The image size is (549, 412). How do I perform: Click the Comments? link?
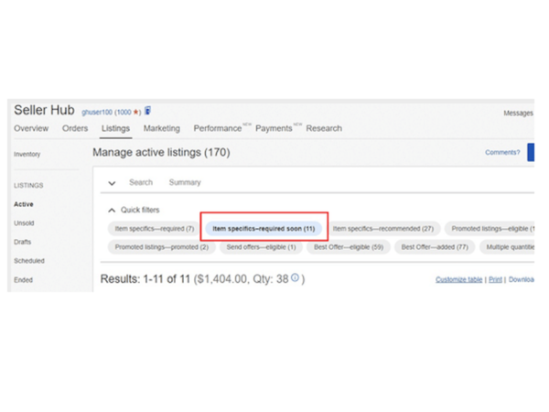click(502, 152)
